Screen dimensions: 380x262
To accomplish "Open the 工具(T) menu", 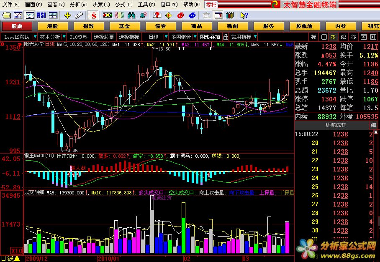I will pyautogui.click(x=146, y=4).
